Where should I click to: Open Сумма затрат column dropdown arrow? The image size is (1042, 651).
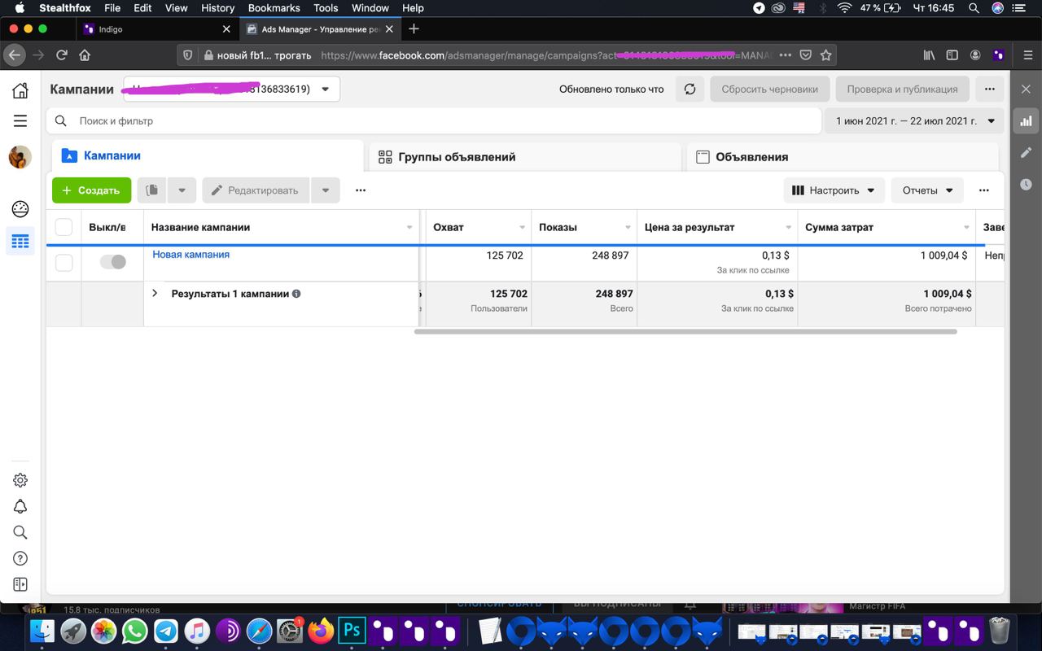[966, 227]
